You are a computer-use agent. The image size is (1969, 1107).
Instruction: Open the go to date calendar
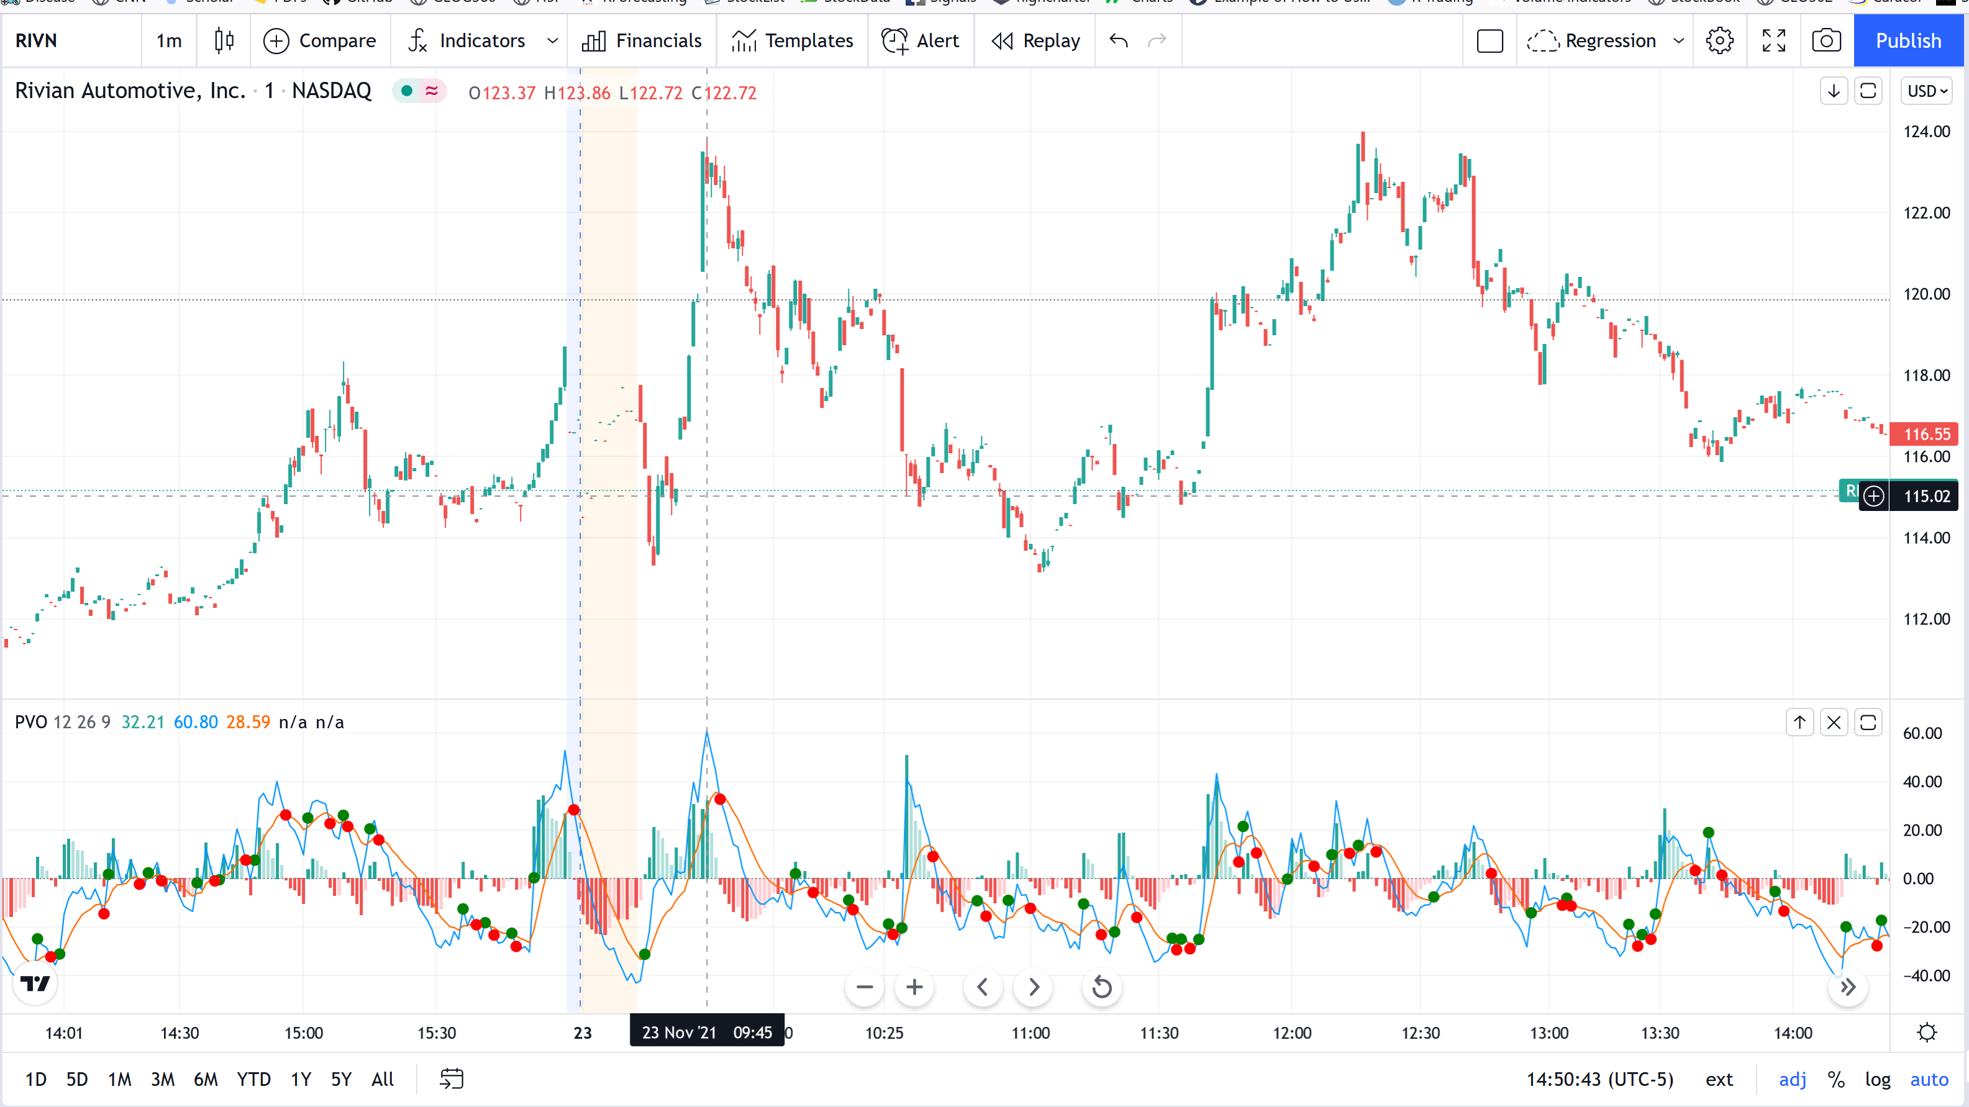pos(452,1078)
